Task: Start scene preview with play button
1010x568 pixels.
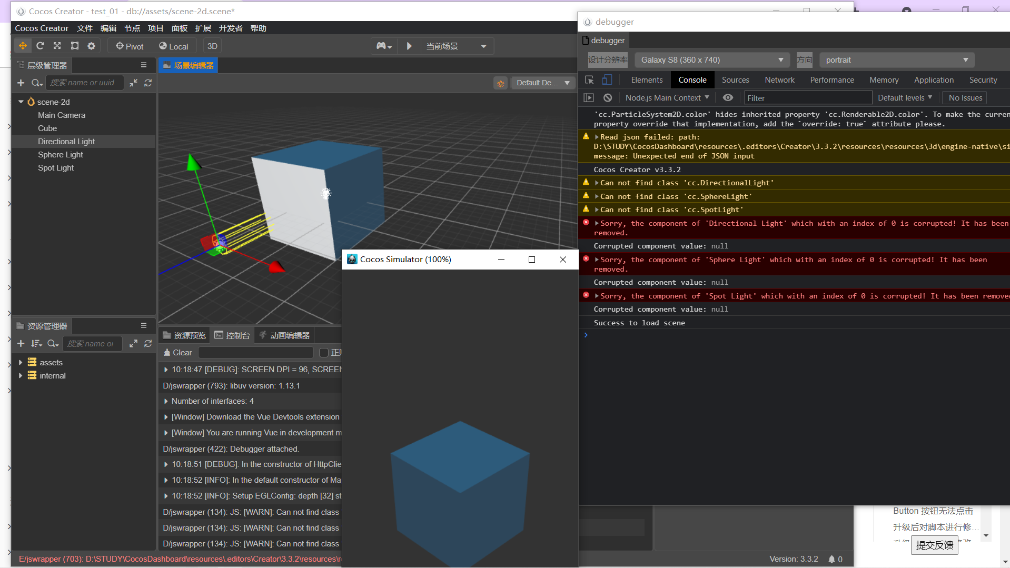Action: point(409,46)
